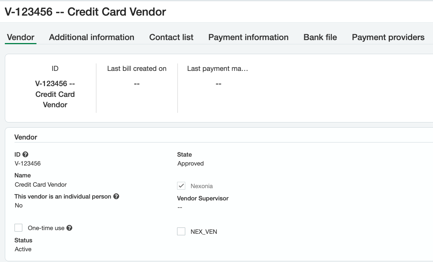Open the Additional information tab
The width and height of the screenshot is (433, 262).
92,37
